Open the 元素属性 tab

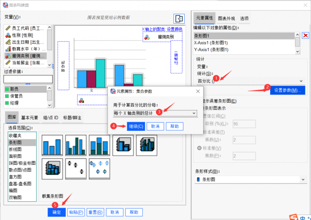[x=204, y=18]
